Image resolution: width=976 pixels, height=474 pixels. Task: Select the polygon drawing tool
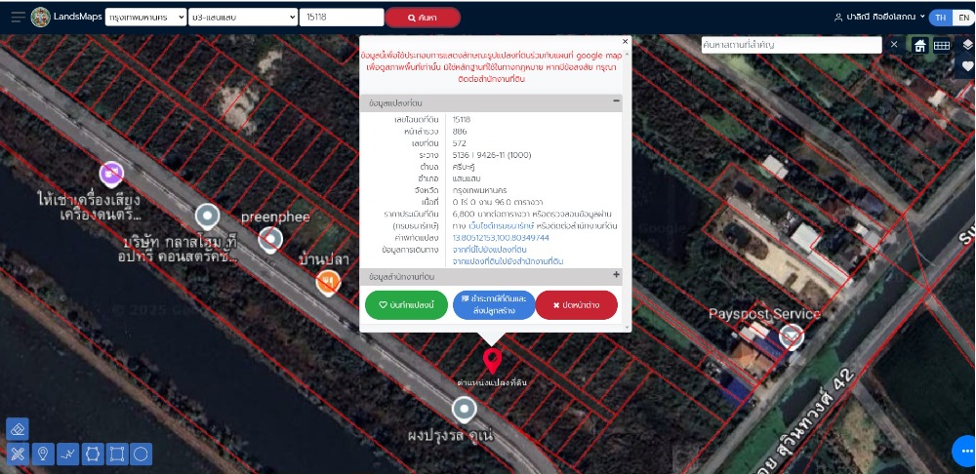click(93, 454)
